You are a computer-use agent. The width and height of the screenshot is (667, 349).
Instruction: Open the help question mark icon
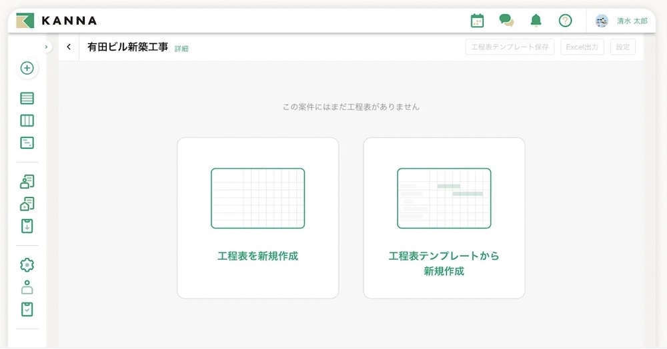pos(565,21)
